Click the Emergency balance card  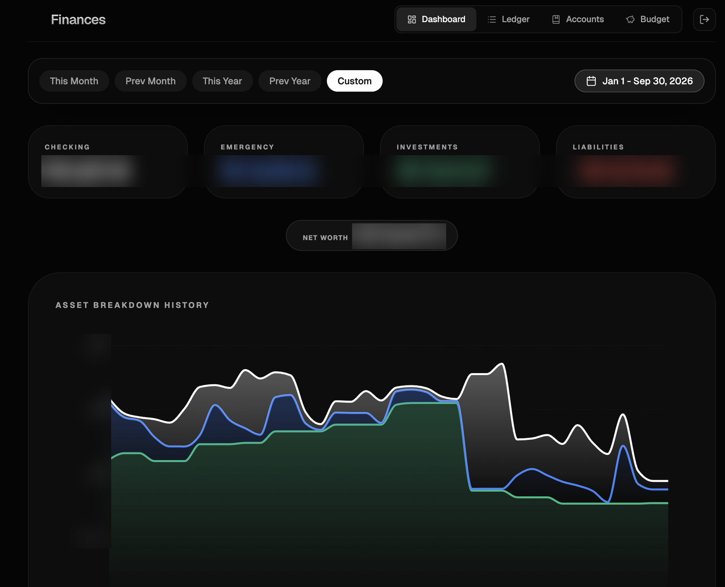point(284,162)
